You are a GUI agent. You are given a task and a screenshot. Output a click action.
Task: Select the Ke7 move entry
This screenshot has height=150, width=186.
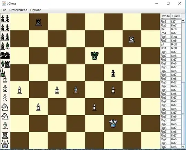(x=176, y=26)
